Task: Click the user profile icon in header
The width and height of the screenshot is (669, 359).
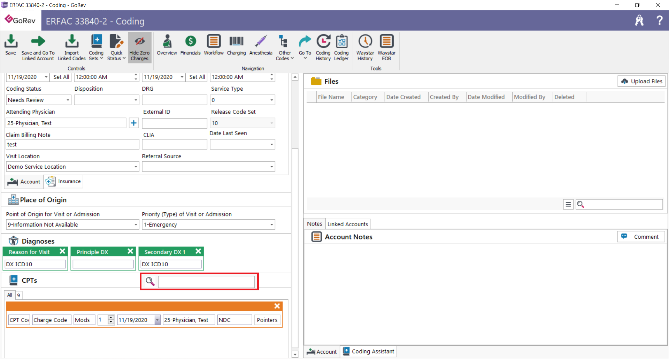Action: 639,20
